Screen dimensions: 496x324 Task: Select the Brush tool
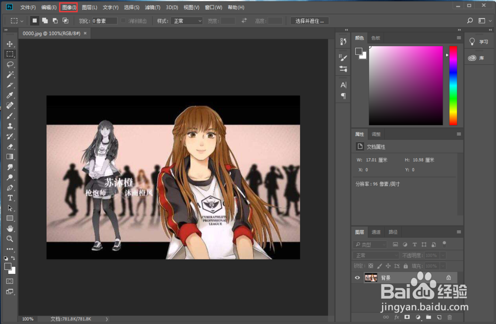pyautogui.click(x=10, y=116)
